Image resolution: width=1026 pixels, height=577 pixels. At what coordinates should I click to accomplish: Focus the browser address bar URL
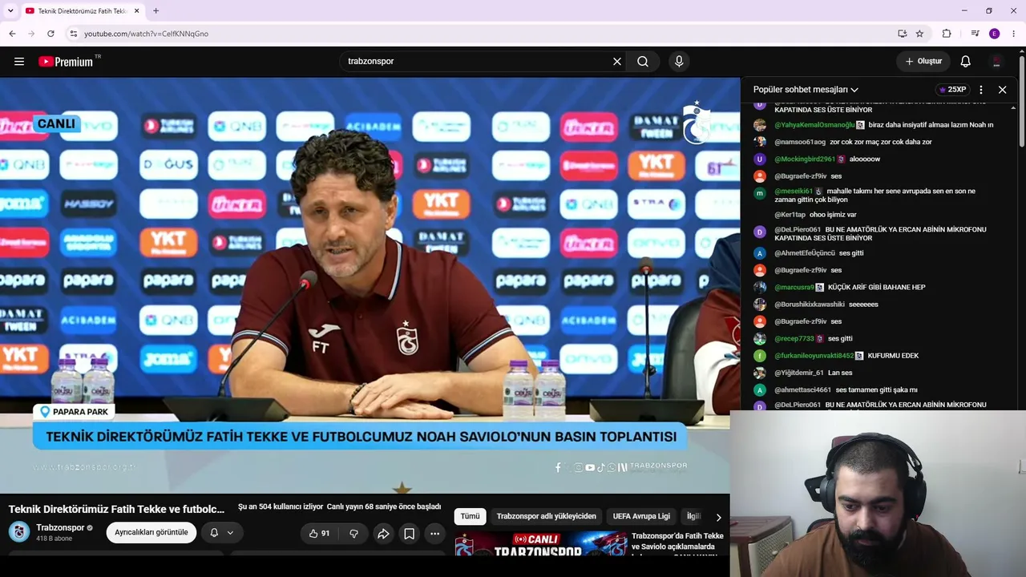[x=146, y=34]
